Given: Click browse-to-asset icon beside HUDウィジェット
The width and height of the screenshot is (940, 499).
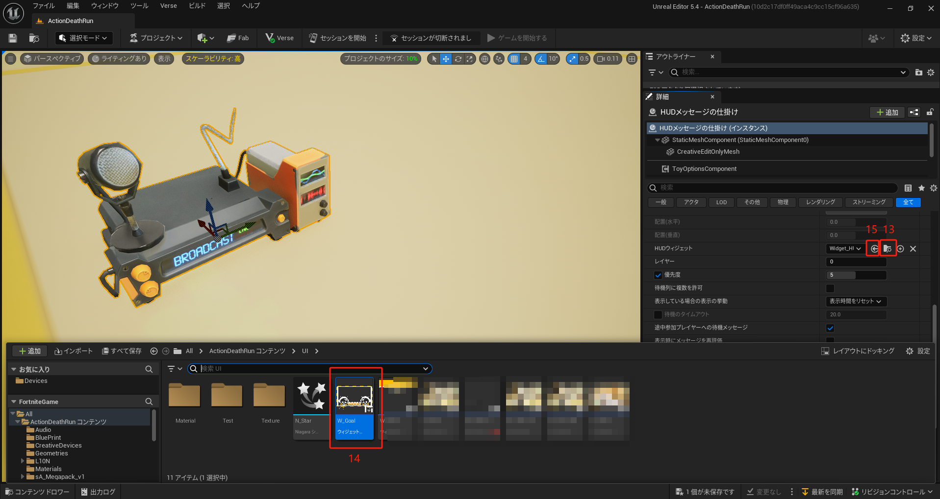Looking at the screenshot, I should (x=888, y=249).
